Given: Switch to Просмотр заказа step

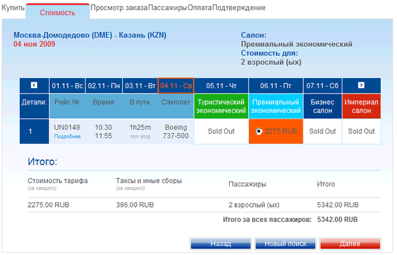Looking at the screenshot, I should click(x=119, y=8).
